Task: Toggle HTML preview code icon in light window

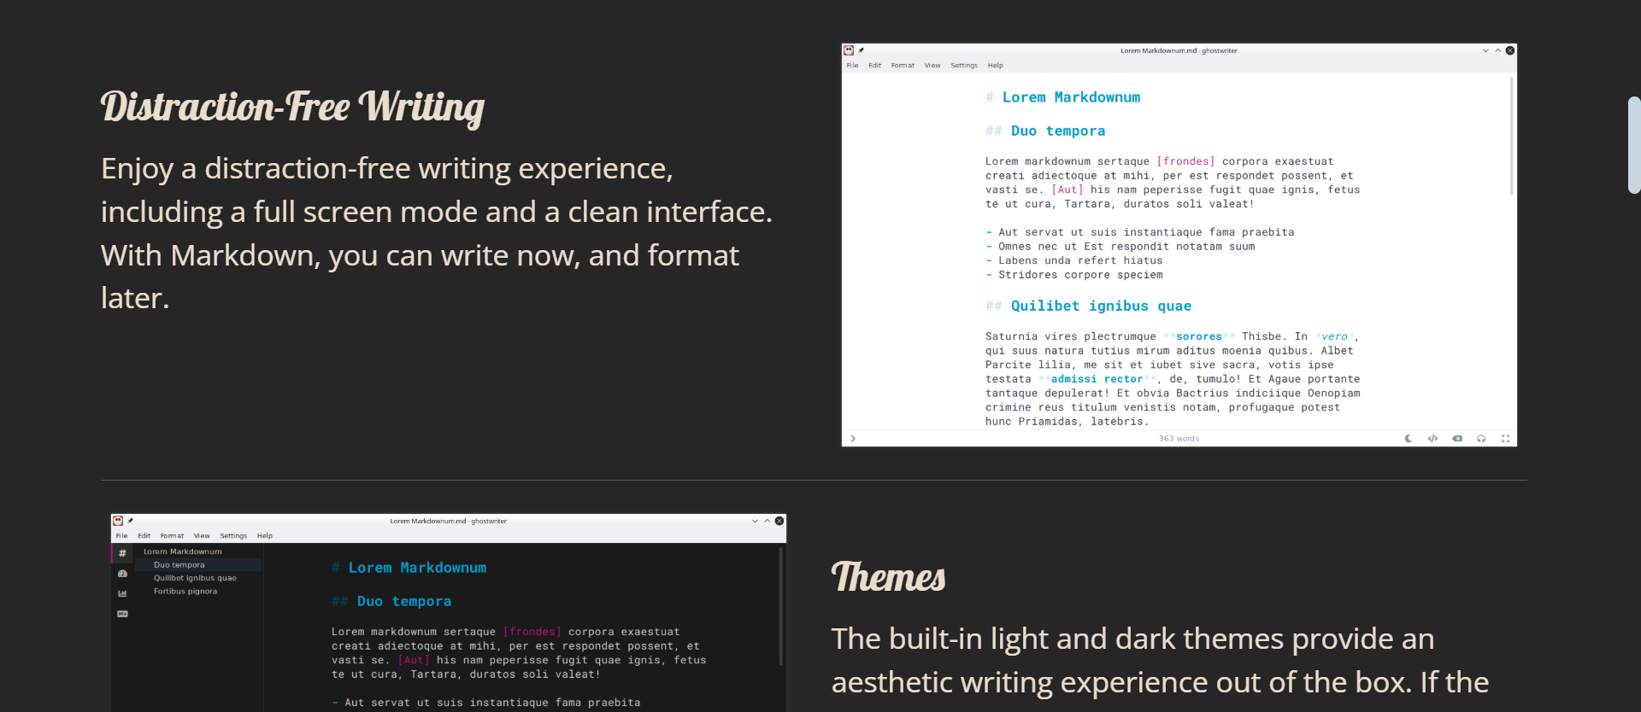Action: pyautogui.click(x=1432, y=439)
